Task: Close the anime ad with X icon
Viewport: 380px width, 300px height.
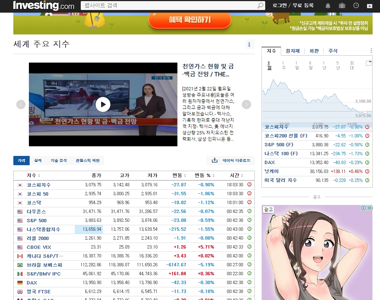Action: coord(369,208)
